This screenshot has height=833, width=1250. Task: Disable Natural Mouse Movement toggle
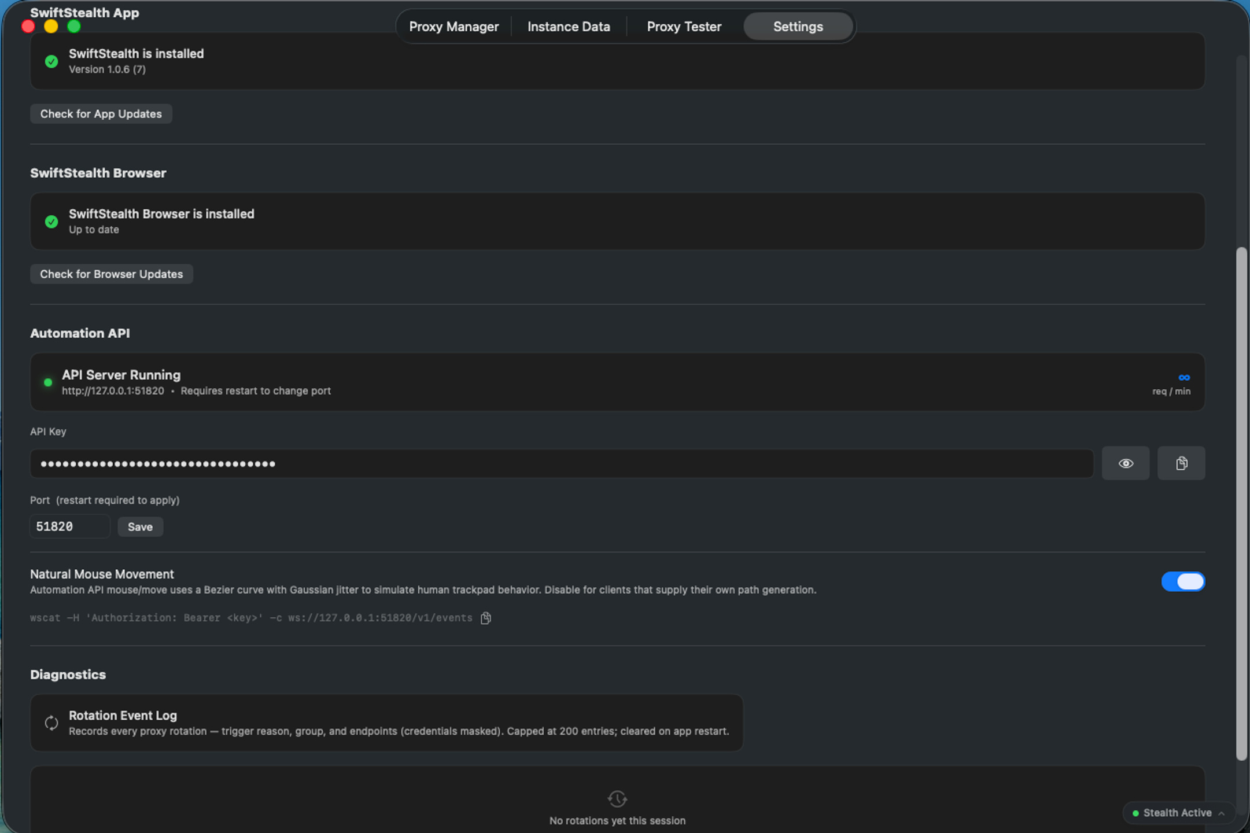1183,581
